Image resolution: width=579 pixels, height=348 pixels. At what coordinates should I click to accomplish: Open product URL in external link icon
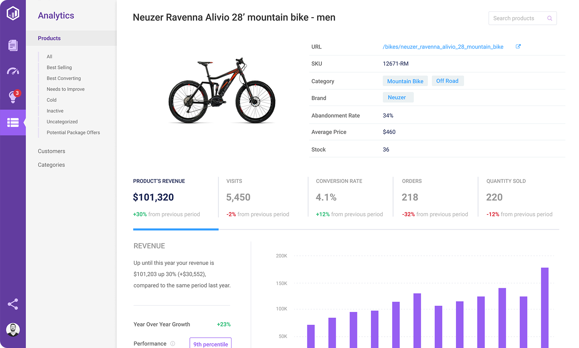518,46
